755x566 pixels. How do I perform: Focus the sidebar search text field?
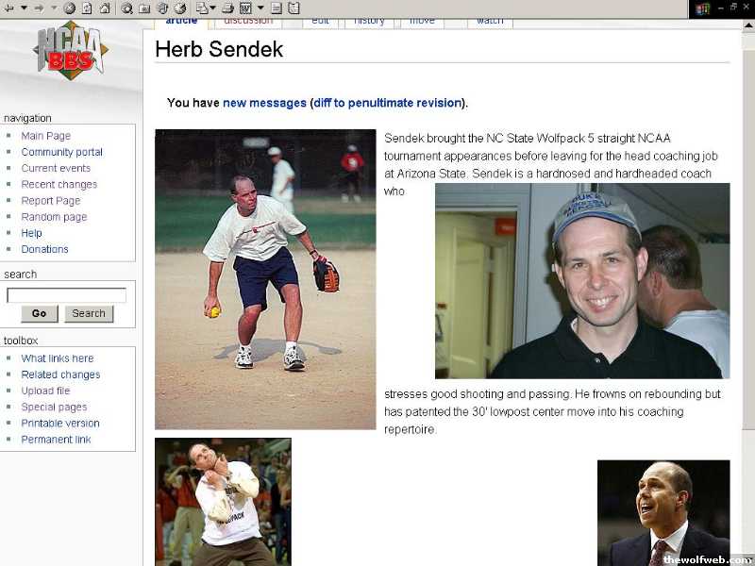66,295
